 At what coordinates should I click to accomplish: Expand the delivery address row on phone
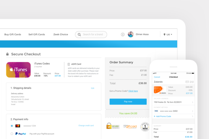pos(173,102)
